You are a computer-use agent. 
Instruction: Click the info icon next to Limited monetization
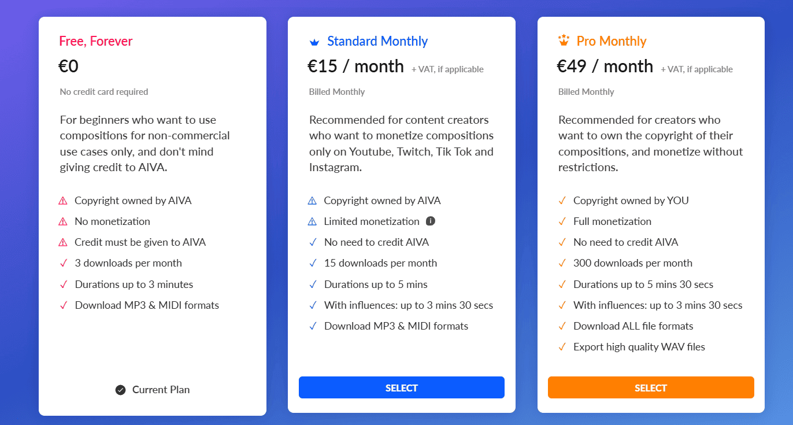(x=430, y=221)
